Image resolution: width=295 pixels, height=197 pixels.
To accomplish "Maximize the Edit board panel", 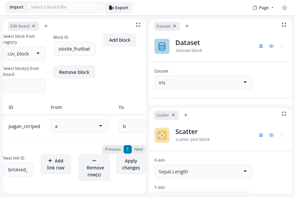I will (138, 25).
